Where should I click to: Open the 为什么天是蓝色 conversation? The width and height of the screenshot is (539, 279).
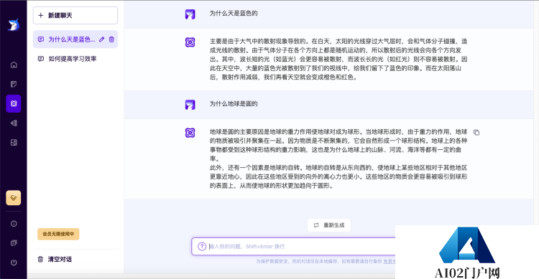pos(75,39)
